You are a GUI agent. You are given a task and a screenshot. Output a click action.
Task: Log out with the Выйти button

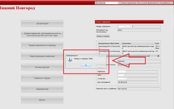pos(42,100)
